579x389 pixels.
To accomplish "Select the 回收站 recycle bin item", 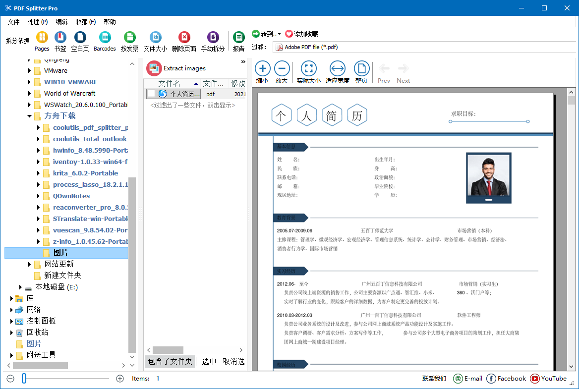I will (x=37, y=332).
